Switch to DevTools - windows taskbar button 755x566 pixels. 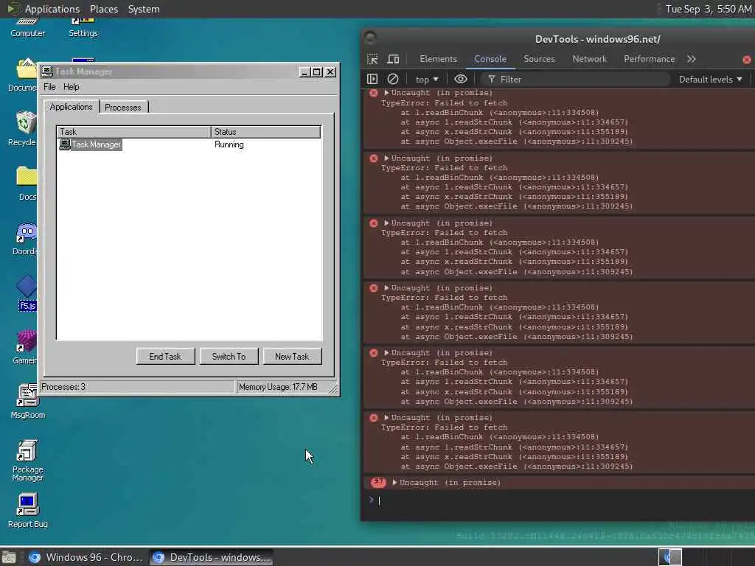coord(211,557)
